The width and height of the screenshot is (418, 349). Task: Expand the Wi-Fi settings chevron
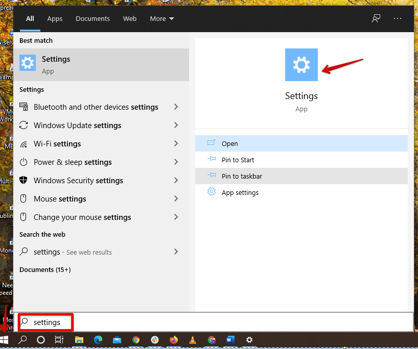click(x=176, y=143)
